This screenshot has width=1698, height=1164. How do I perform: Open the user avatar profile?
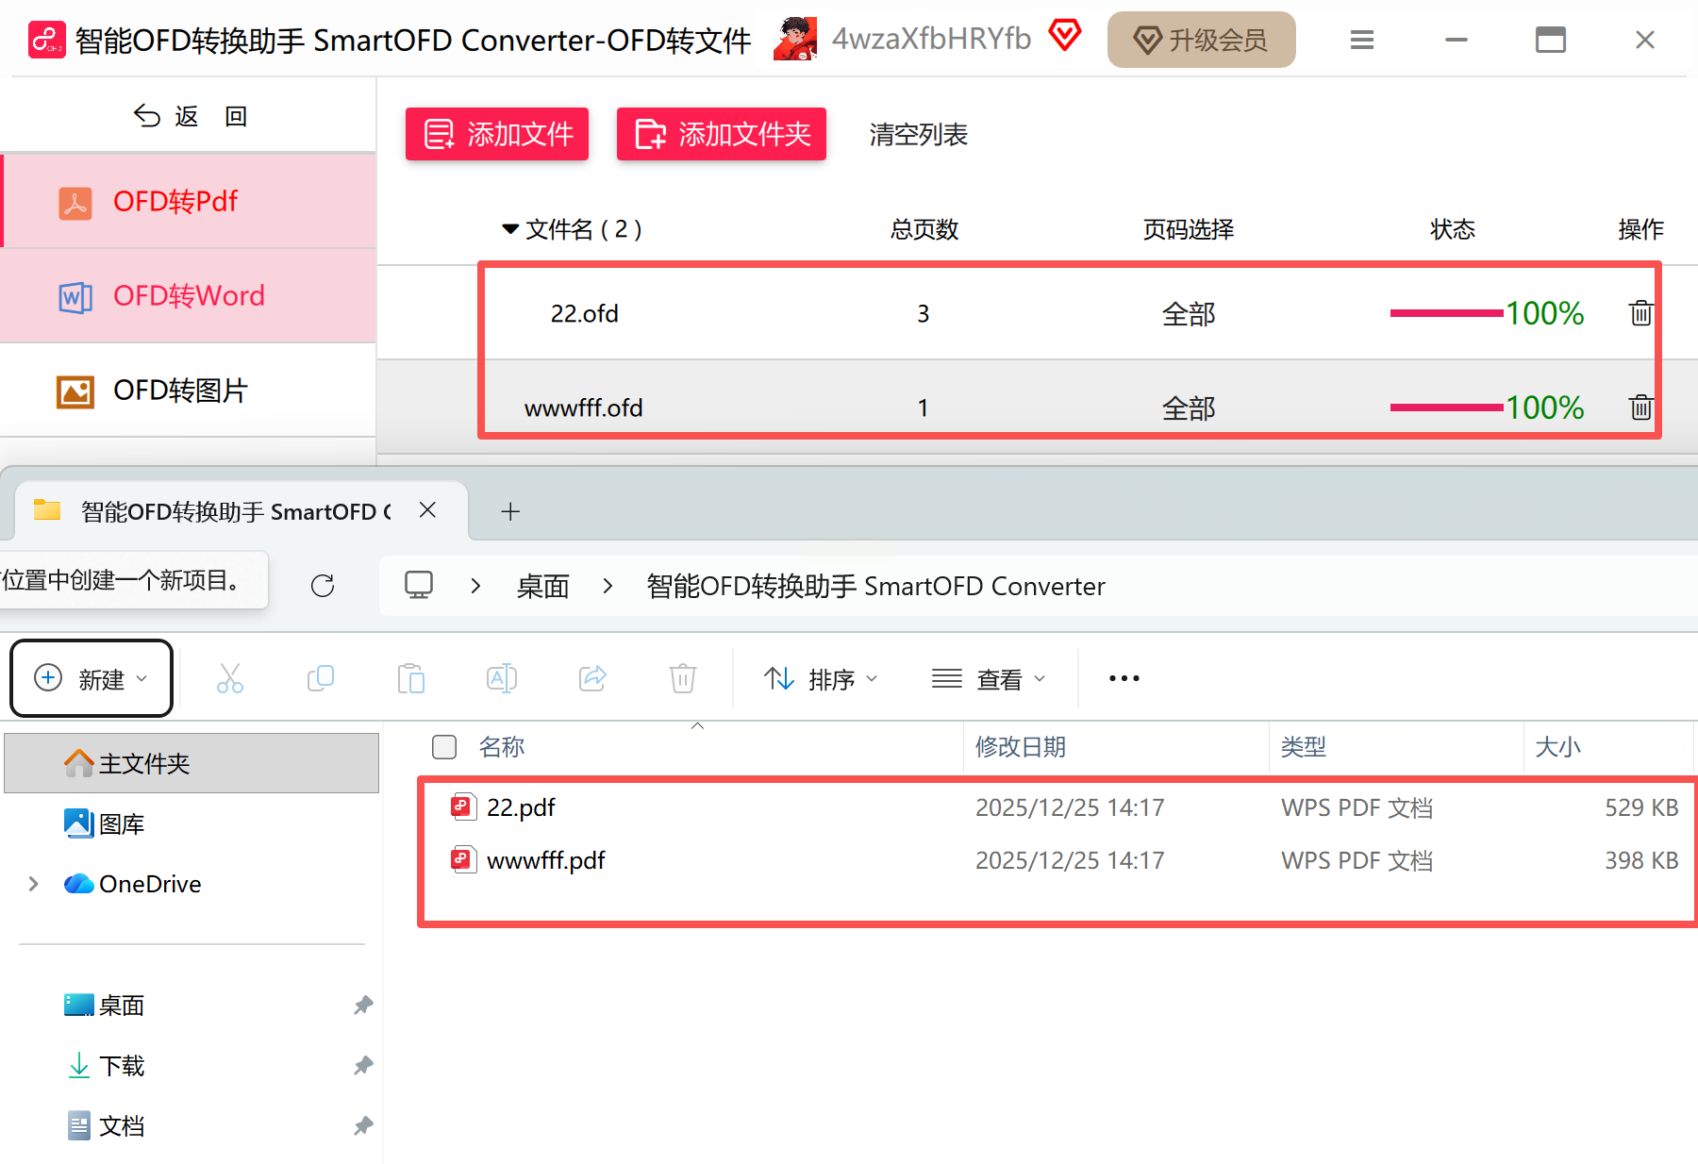pos(795,39)
